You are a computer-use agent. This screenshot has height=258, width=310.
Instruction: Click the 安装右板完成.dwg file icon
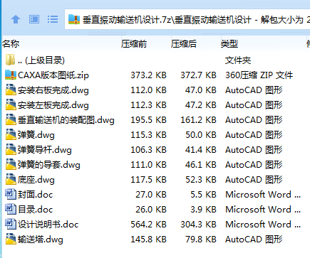[11, 90]
